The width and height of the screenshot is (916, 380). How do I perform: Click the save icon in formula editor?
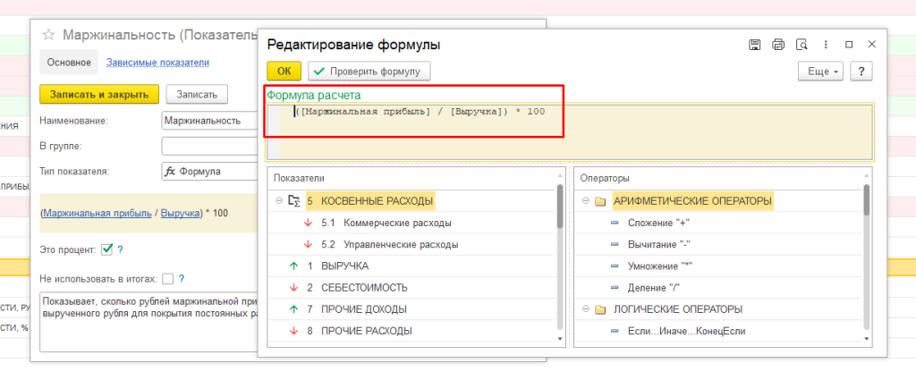(x=754, y=45)
